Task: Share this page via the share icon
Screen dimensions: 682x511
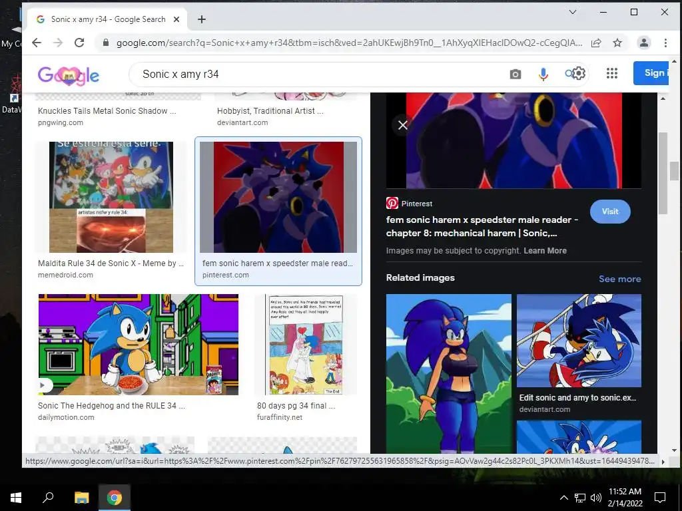Action: [596, 43]
